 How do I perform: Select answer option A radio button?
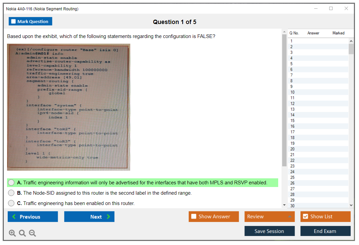pyautogui.click(x=11, y=183)
